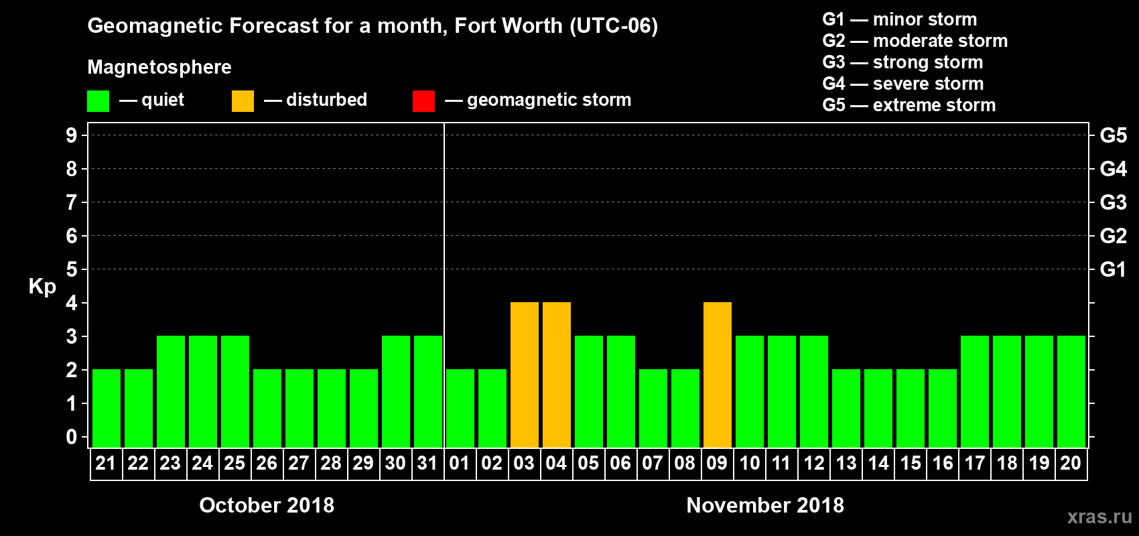
Task: Click the green bar for November 12
Action: 814,391
